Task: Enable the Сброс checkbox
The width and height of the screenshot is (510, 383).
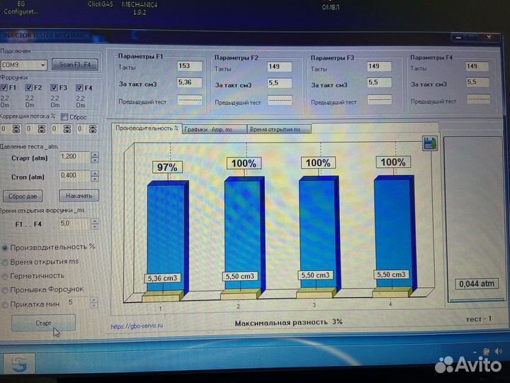Action: pyautogui.click(x=65, y=117)
